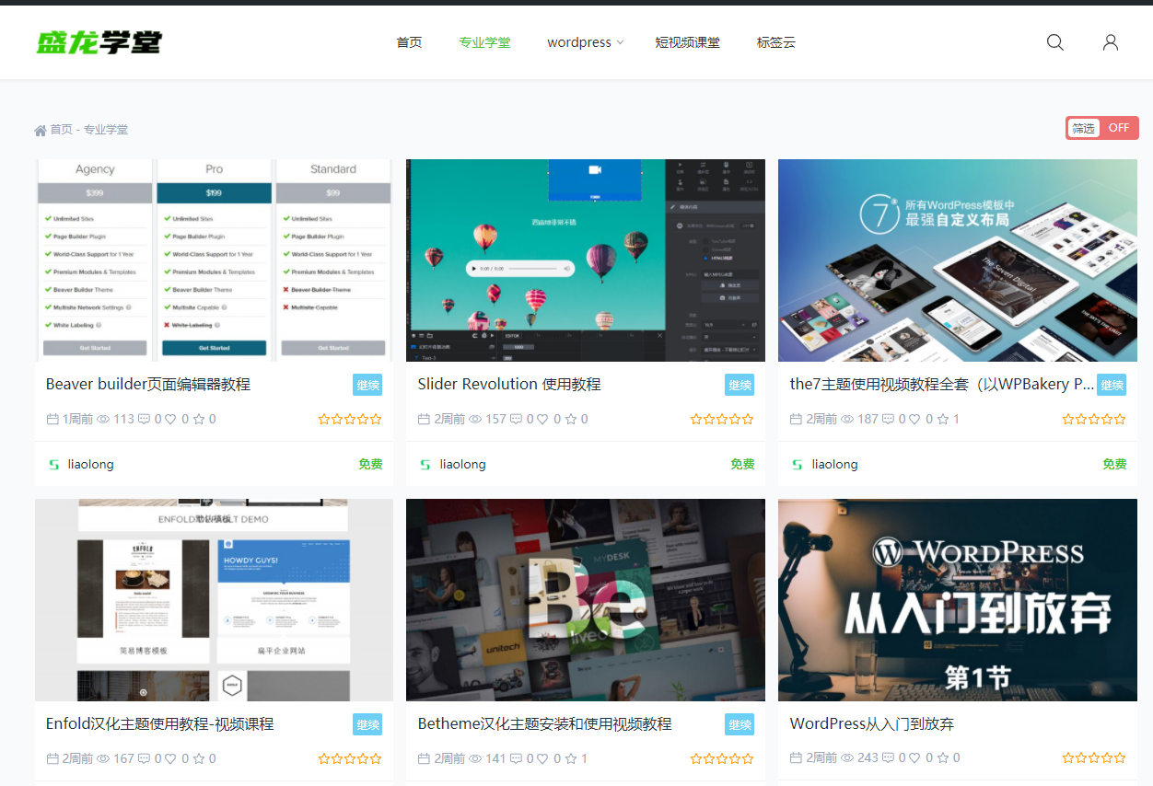This screenshot has width=1153, height=786.
Task: Open the7 theme devices thumbnail
Action: coord(958,260)
